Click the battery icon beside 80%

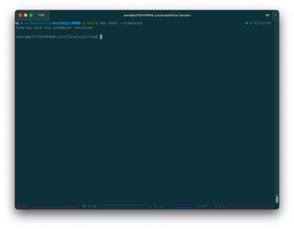pos(216,206)
